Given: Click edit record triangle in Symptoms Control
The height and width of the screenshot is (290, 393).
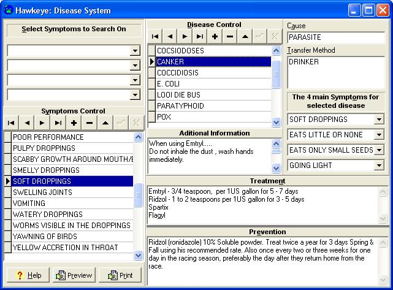Looking at the screenshot, I should pos(105,123).
